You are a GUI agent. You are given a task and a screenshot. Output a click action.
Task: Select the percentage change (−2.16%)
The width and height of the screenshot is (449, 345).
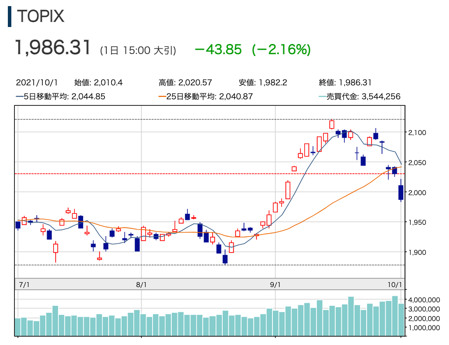tap(281, 50)
